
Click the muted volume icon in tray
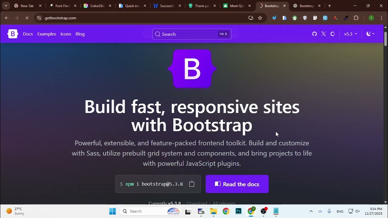[358, 211]
